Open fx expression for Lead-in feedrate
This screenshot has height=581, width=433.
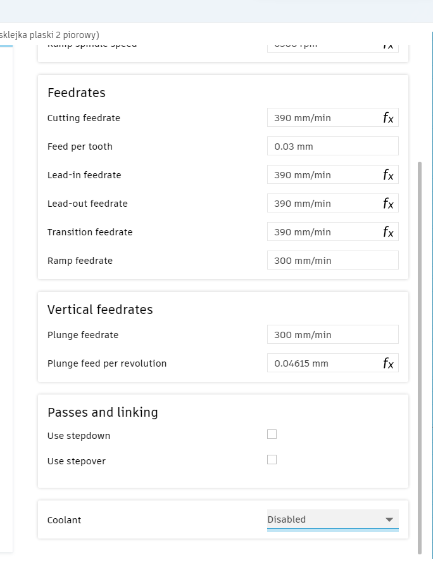[x=388, y=175]
